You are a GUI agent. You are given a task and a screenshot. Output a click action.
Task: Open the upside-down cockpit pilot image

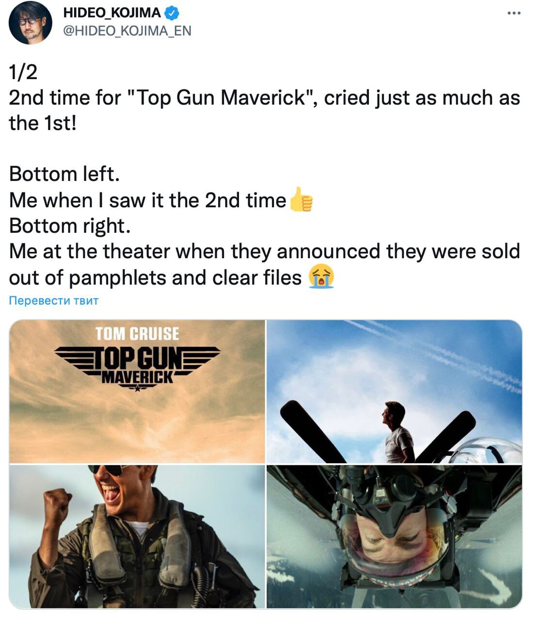pos(395,537)
